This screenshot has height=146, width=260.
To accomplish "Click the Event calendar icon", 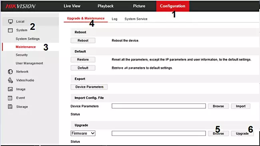I will tap(10, 98).
